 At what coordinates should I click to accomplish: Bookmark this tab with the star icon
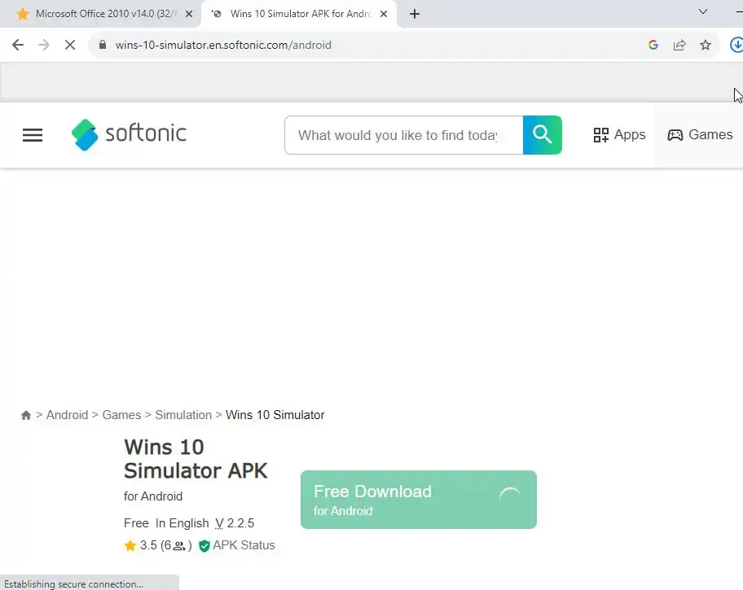click(705, 45)
